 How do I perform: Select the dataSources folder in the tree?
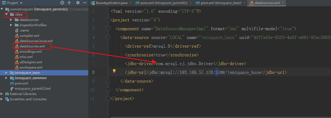pyautogui.click(x=29, y=20)
